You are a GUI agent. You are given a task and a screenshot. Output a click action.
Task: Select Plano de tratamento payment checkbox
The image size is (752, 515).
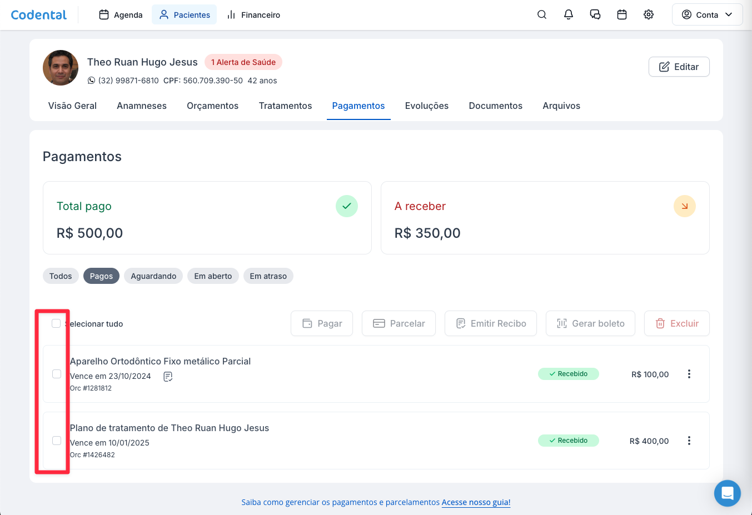tap(57, 441)
